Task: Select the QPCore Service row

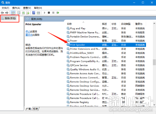Action: point(106,65)
